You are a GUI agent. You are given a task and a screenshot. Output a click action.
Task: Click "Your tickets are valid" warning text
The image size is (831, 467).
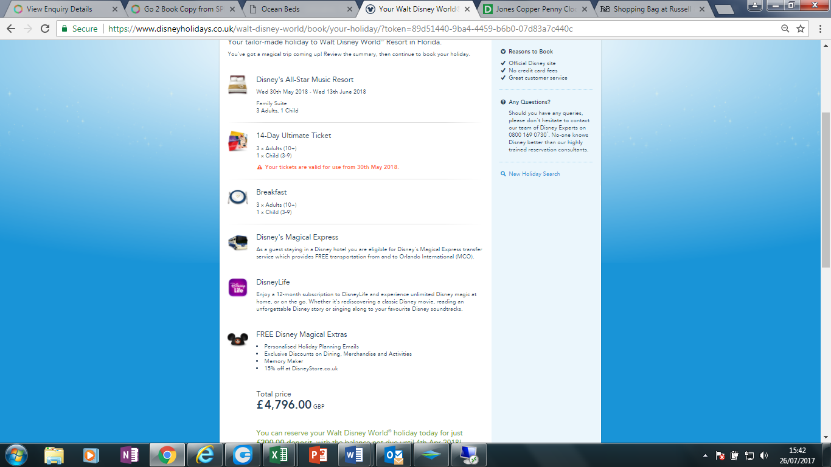tap(332, 167)
